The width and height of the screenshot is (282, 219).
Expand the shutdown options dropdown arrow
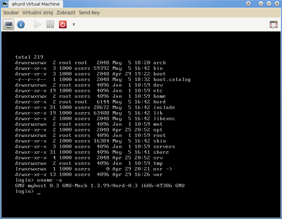[x=74, y=25]
